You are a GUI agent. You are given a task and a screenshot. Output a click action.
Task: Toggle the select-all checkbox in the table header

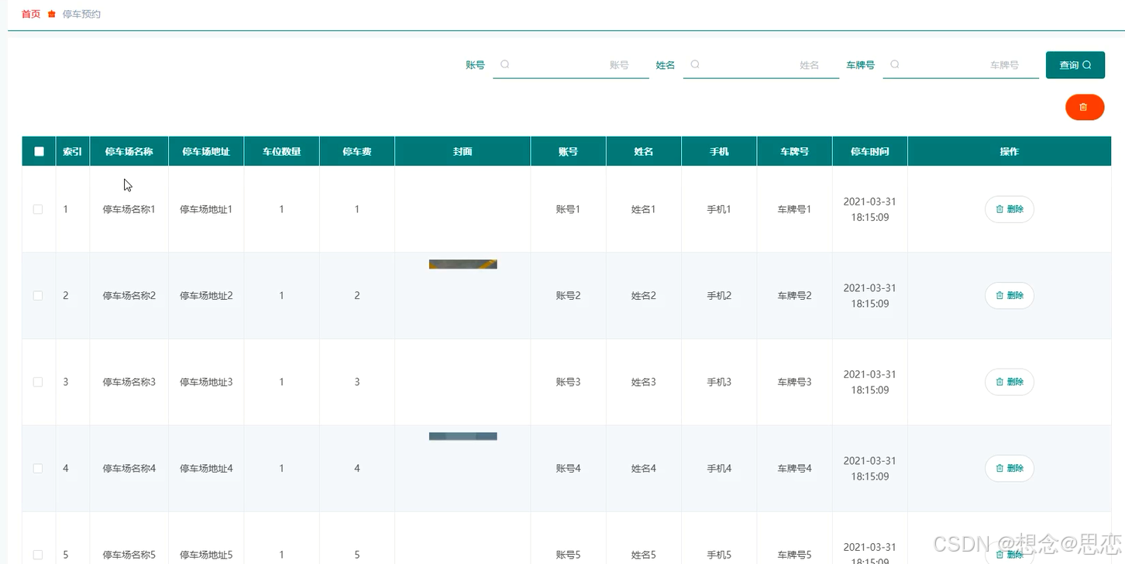click(x=39, y=152)
